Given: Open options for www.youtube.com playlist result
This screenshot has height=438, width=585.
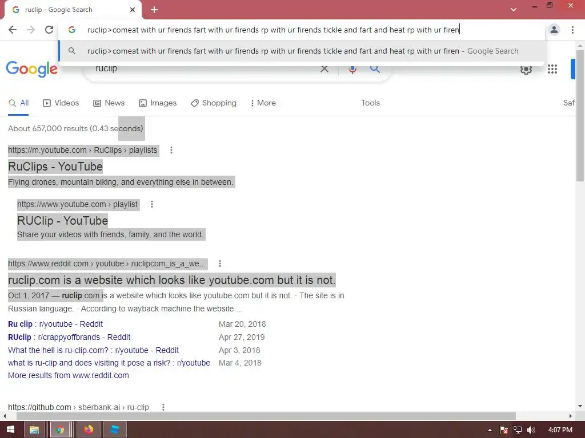Looking at the screenshot, I should 152,204.
